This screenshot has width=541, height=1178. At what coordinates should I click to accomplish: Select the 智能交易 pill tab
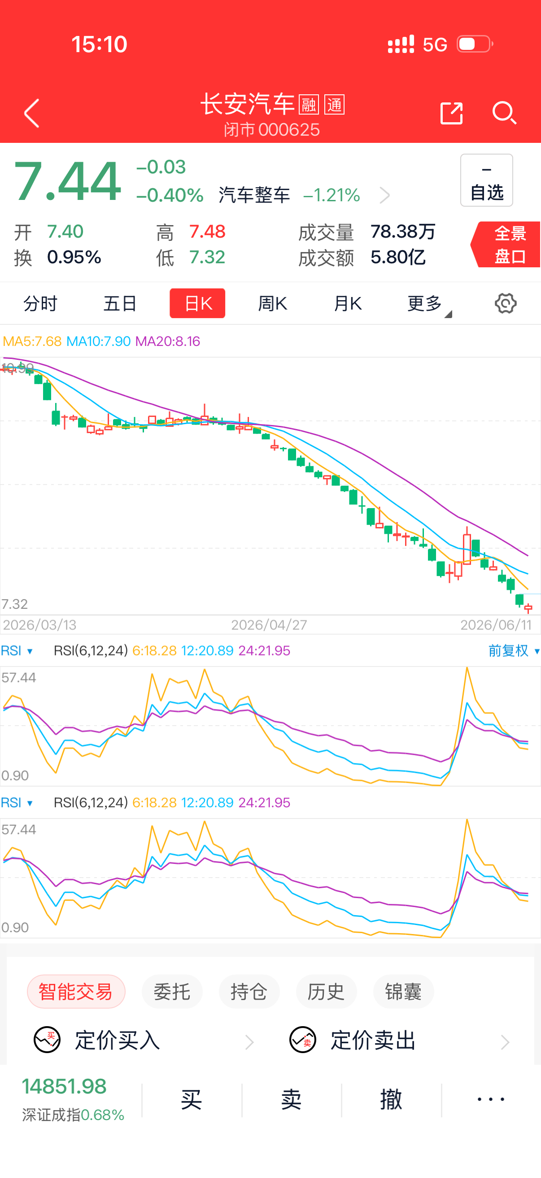[x=76, y=992]
